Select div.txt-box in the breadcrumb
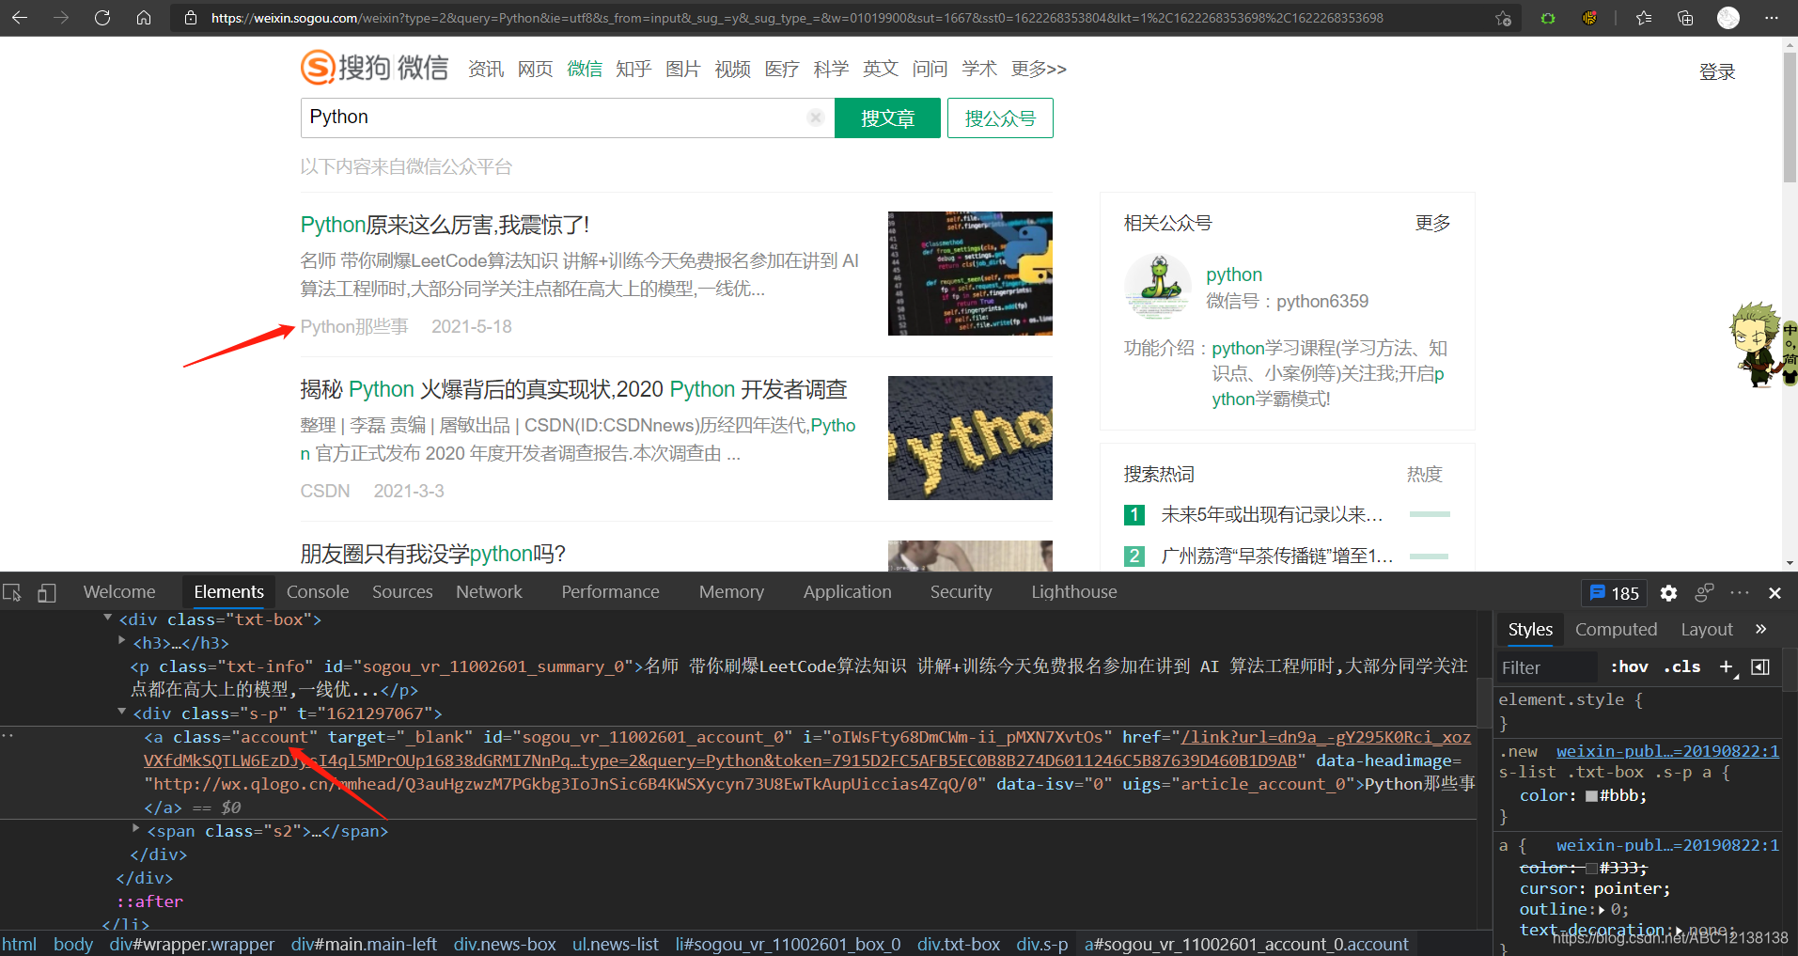Viewport: 1798px width, 956px height. click(958, 944)
